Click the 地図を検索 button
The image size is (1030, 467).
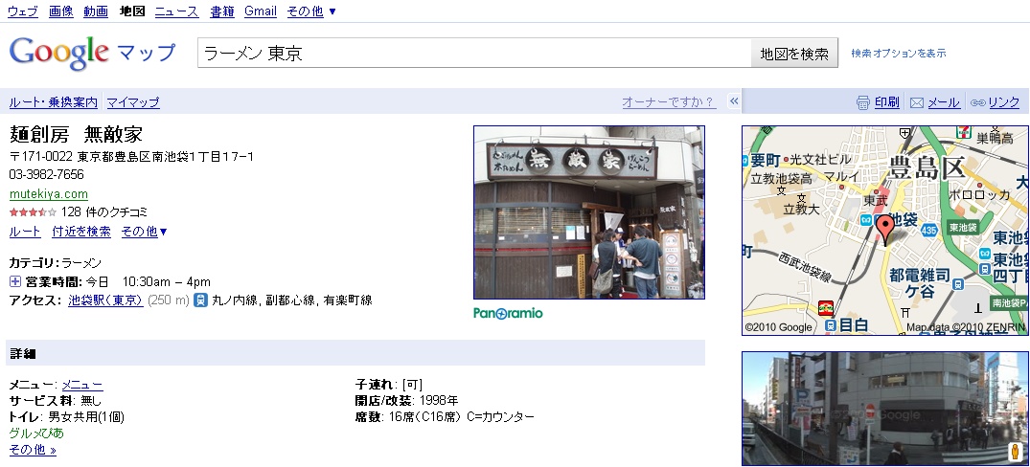click(x=794, y=54)
